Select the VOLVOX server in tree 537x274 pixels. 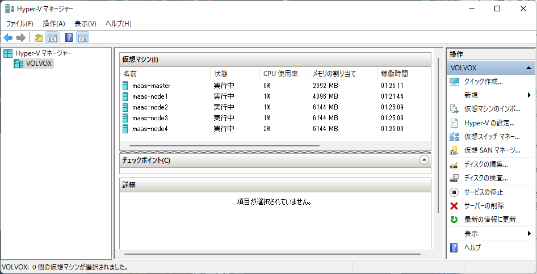tap(33, 64)
